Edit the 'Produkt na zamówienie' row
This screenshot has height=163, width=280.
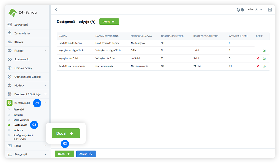(x=264, y=66)
